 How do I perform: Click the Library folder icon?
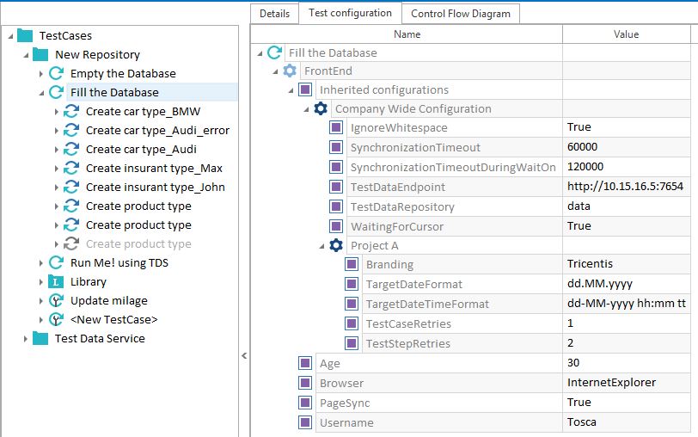click(x=56, y=281)
